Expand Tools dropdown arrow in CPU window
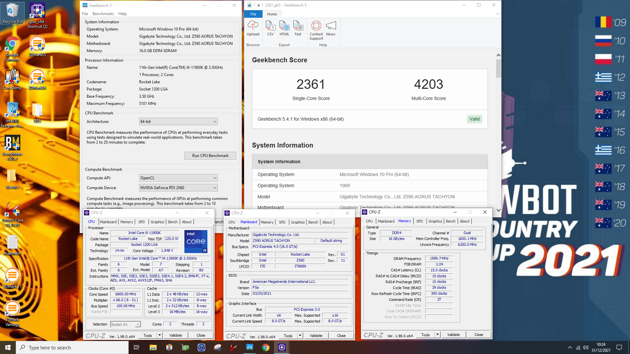Viewport: 630px width, 354px height. (159, 335)
